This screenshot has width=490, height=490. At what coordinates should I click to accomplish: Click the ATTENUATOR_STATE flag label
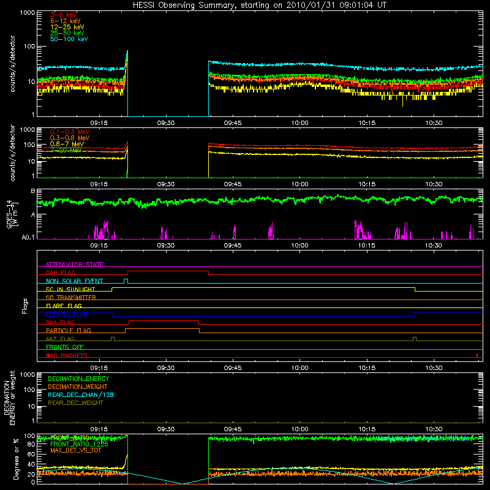[74, 265]
